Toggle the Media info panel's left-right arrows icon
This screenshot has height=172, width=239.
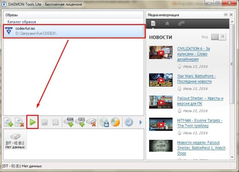point(226,15)
